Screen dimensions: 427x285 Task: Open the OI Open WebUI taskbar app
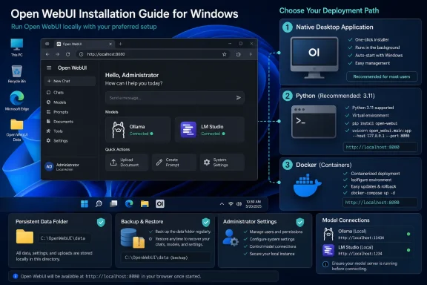coord(160,203)
